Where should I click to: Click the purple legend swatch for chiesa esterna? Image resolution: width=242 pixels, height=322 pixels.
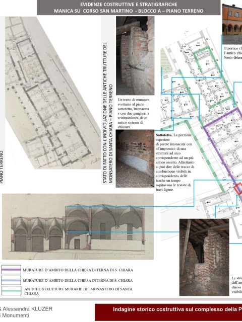pyautogui.click(x=11, y=270)
